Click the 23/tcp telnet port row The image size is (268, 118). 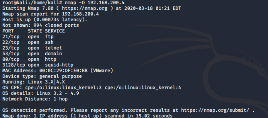click(x=32, y=48)
